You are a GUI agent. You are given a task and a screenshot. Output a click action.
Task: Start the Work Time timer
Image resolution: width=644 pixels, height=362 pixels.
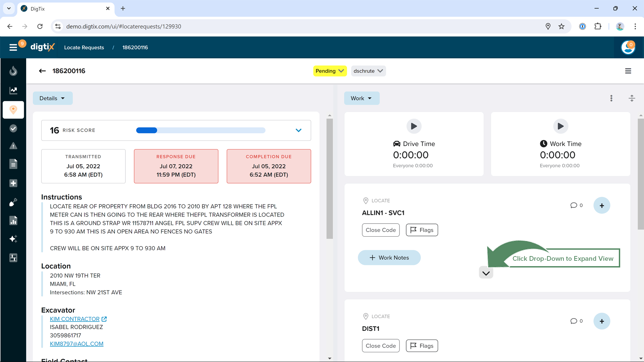pyautogui.click(x=560, y=126)
